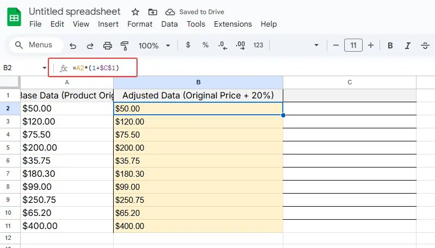Increase font size with plus button

pyautogui.click(x=371, y=46)
